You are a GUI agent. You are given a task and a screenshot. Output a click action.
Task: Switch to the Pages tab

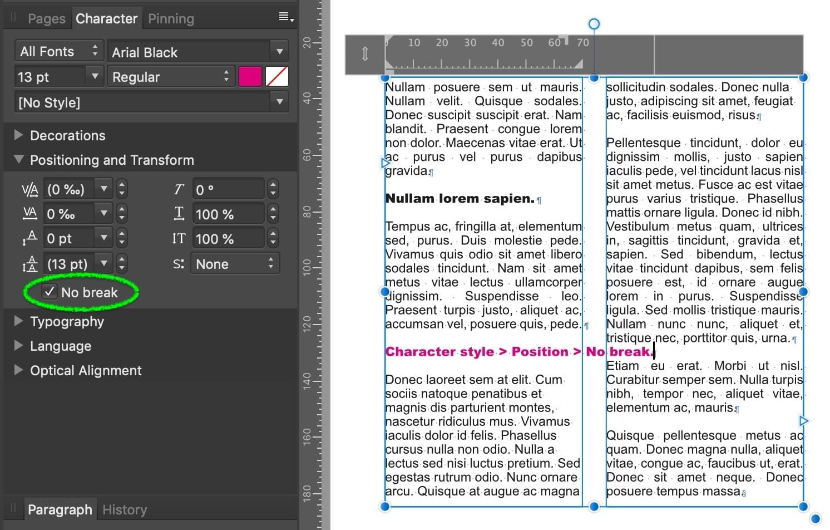pos(46,18)
